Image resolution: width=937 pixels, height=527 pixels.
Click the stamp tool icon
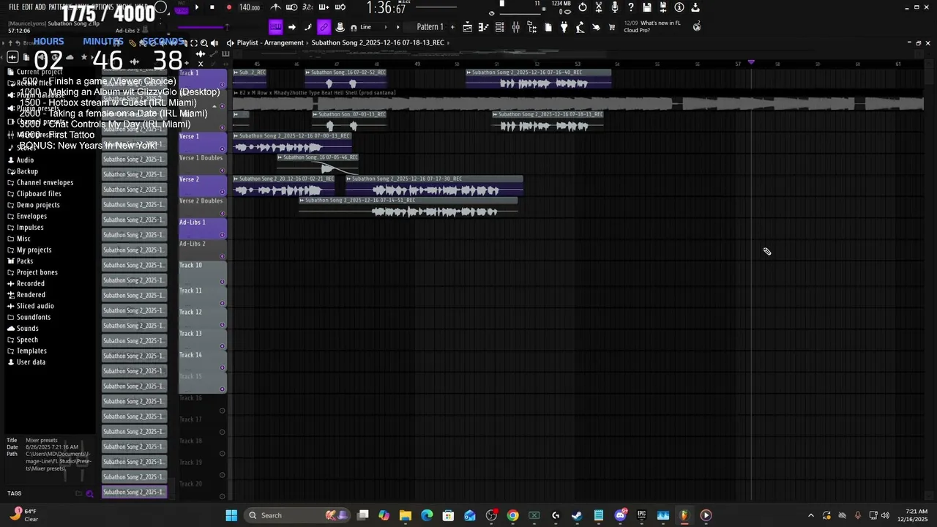coord(340,27)
